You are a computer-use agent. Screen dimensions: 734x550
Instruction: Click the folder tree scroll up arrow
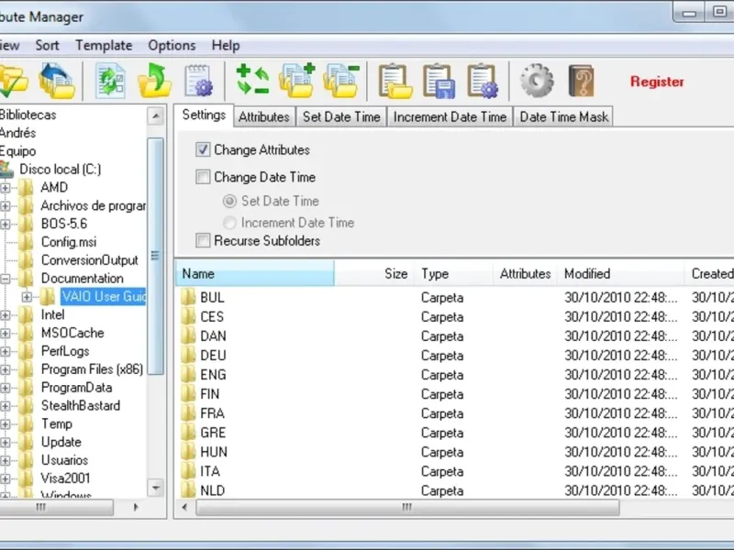[155, 115]
